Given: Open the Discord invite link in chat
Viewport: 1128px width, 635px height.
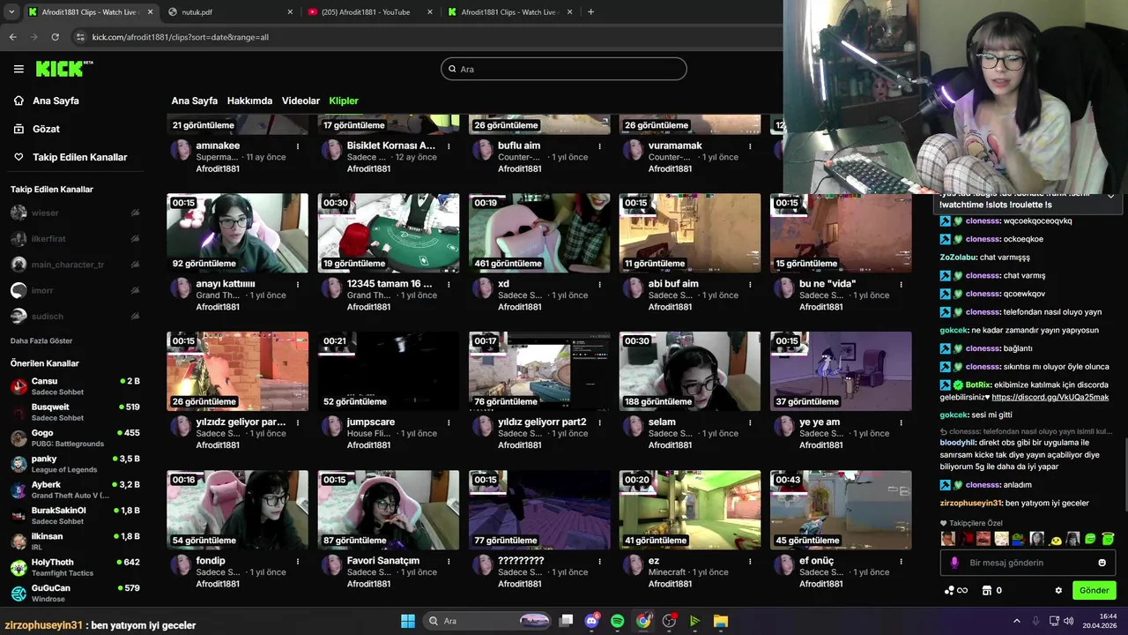Looking at the screenshot, I should click(x=1050, y=398).
